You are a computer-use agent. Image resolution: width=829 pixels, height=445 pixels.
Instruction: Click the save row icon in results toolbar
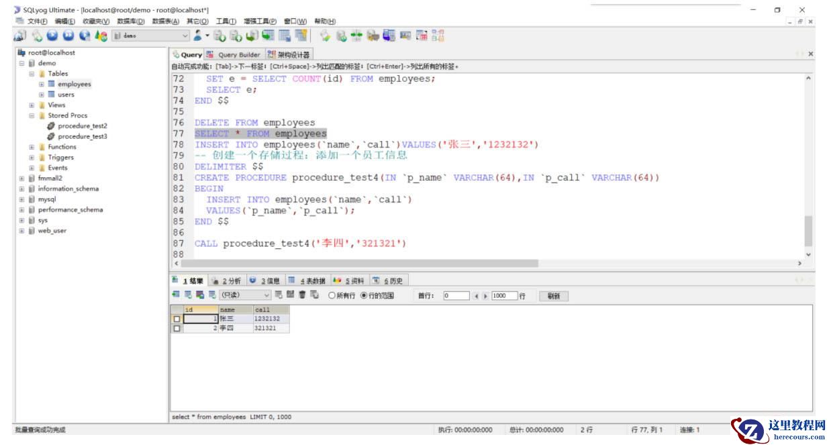(290, 295)
